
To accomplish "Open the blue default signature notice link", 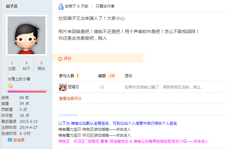I will 118,123.
